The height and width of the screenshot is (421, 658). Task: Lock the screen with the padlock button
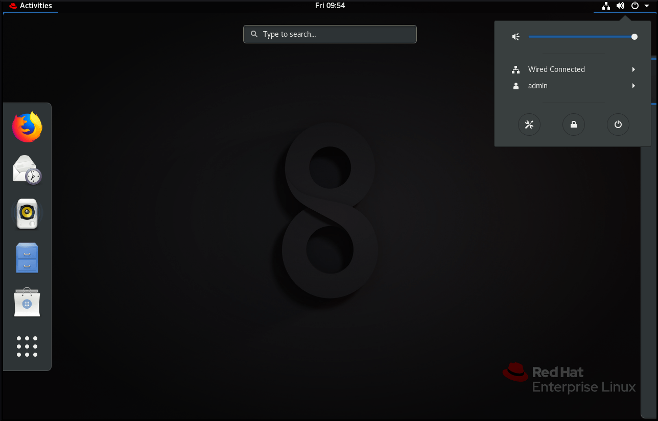(x=573, y=125)
